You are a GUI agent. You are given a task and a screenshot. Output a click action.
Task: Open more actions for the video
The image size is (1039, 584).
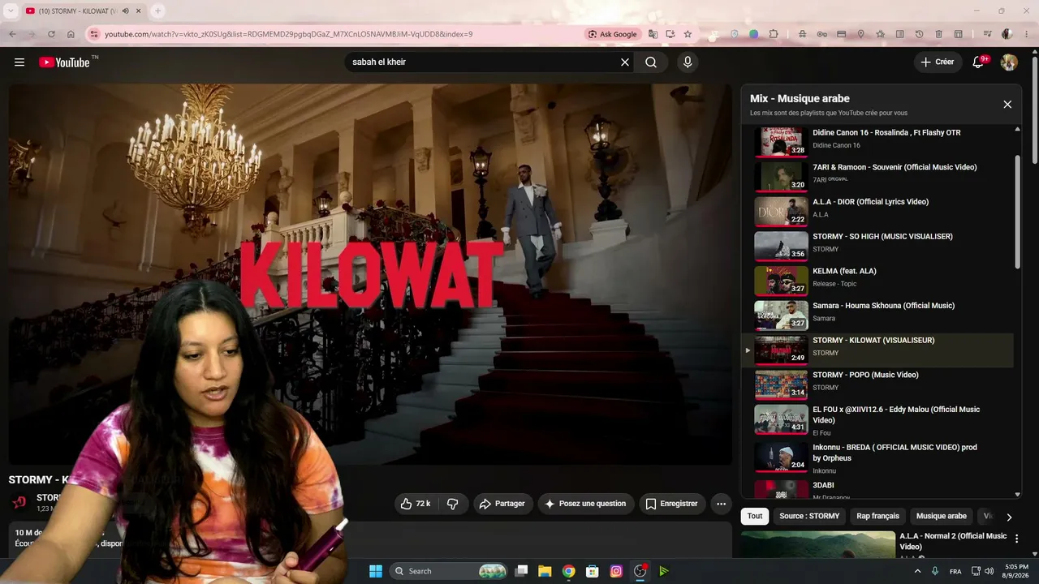(x=721, y=504)
